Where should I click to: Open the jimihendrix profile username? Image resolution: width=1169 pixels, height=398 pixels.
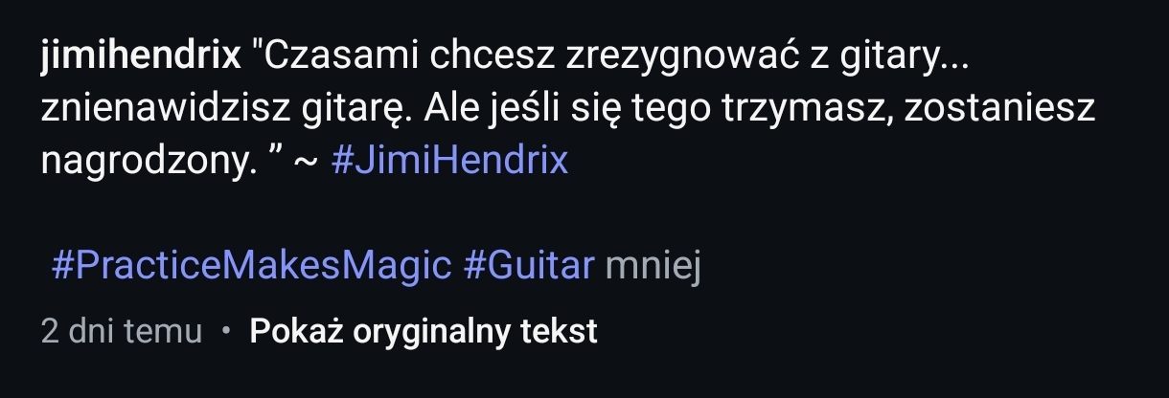click(140, 56)
